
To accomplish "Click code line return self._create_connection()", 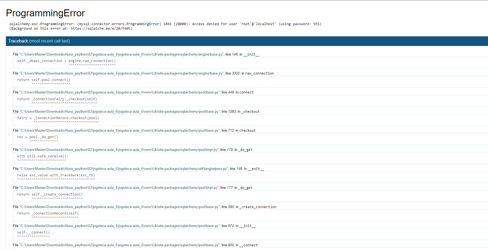I will (x=50, y=194).
